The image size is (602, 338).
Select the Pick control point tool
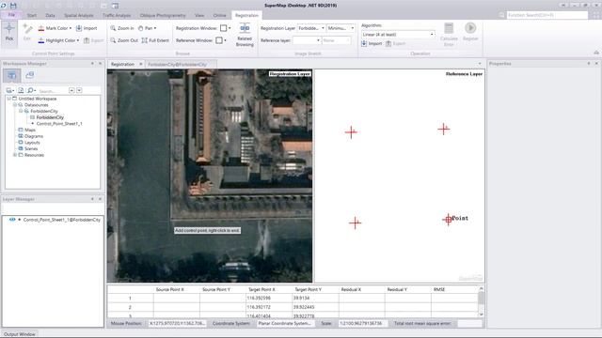[x=9, y=33]
